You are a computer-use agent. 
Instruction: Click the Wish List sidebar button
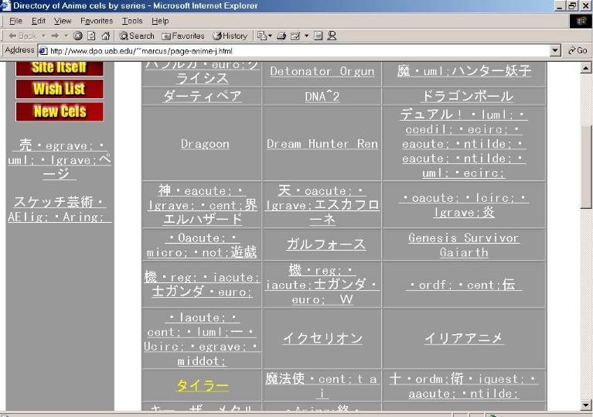pyautogui.click(x=60, y=89)
